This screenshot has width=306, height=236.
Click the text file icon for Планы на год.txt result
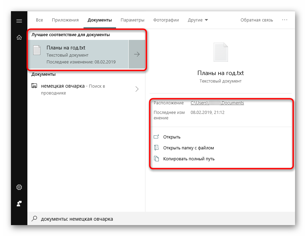pyautogui.click(x=37, y=50)
